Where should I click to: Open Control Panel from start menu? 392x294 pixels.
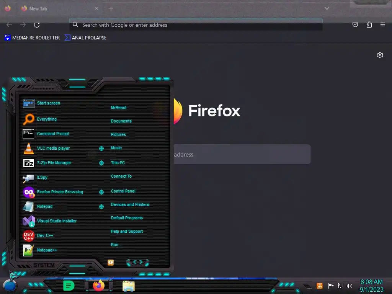(x=123, y=191)
